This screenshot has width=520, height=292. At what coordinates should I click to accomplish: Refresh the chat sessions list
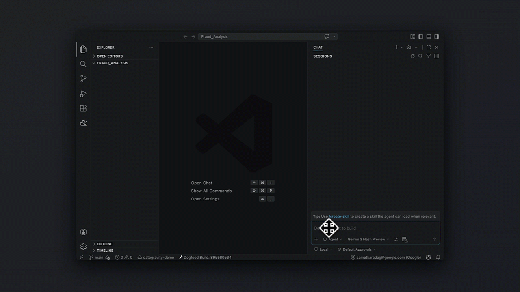coord(413,56)
